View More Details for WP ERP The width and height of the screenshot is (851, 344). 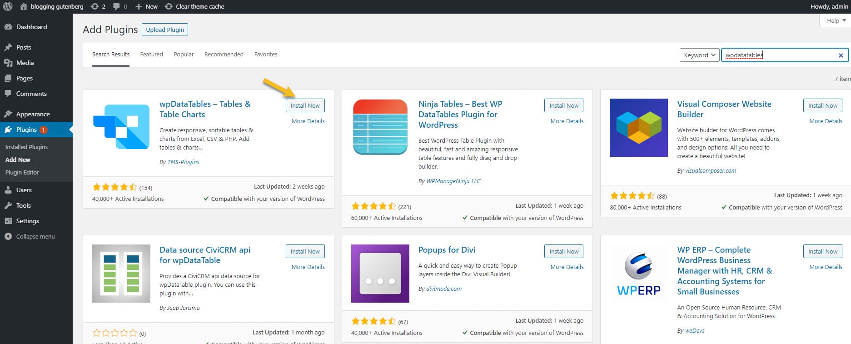click(826, 267)
